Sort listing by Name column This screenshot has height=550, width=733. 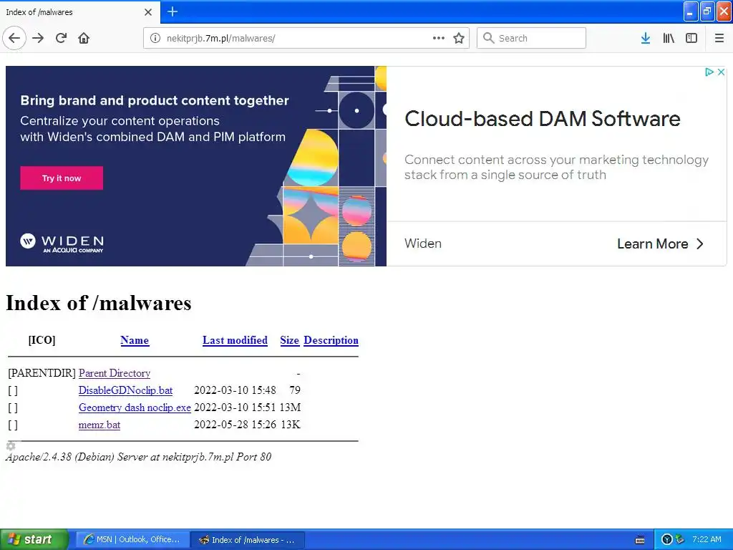point(135,340)
